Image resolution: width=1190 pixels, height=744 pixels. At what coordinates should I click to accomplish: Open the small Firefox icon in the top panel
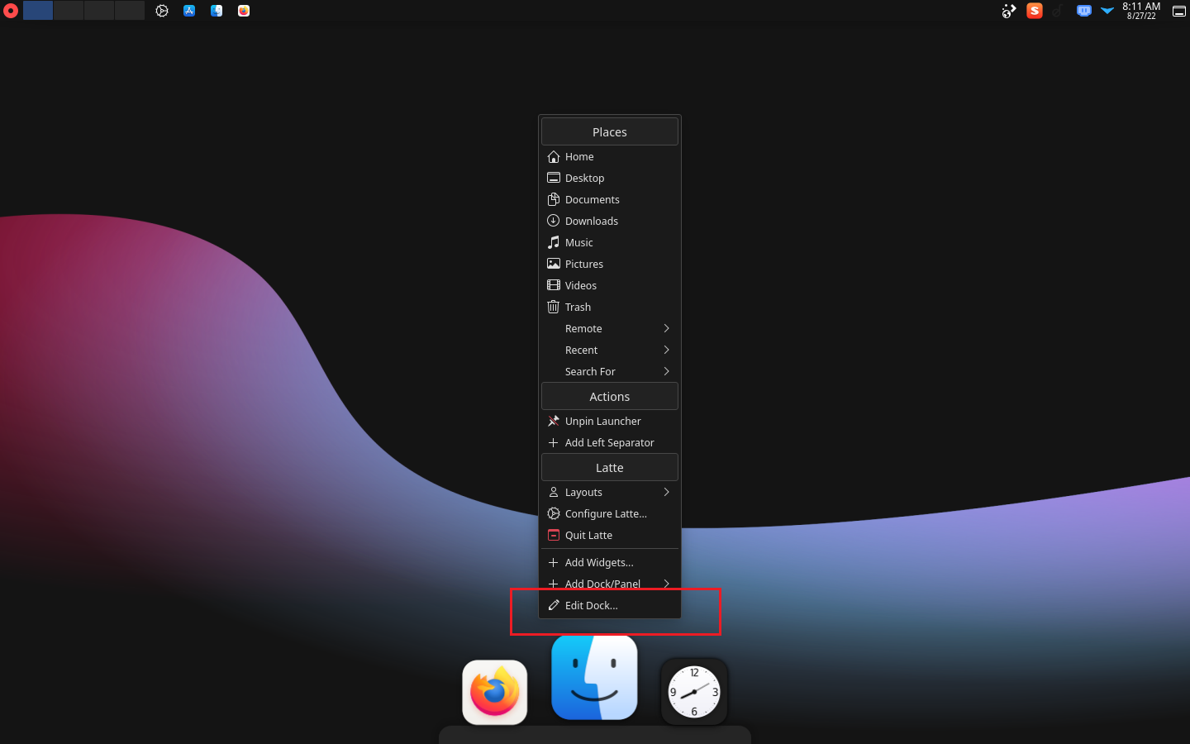click(244, 11)
